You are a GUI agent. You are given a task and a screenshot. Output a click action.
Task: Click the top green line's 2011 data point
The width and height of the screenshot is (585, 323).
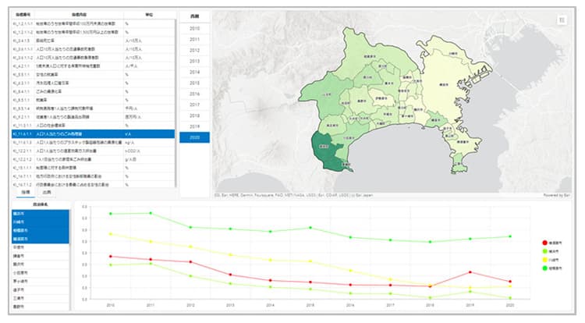pyautogui.click(x=151, y=213)
